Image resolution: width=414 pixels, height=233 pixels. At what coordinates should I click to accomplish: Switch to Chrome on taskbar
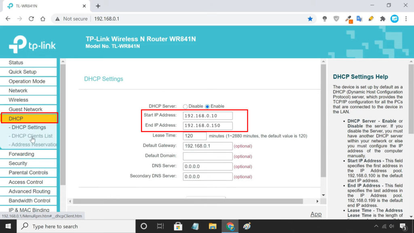230,227
